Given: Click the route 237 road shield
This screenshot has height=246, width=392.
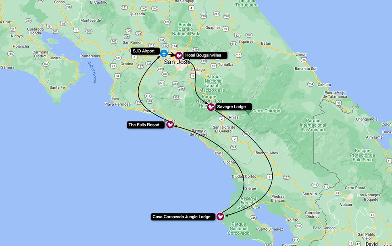Looking at the screenshot, I should 286,177.
